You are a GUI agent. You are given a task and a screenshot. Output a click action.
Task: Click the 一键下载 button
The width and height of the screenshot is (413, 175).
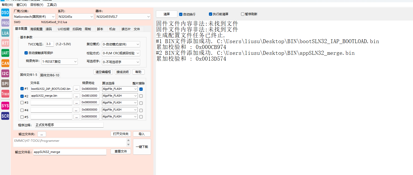click(x=142, y=147)
